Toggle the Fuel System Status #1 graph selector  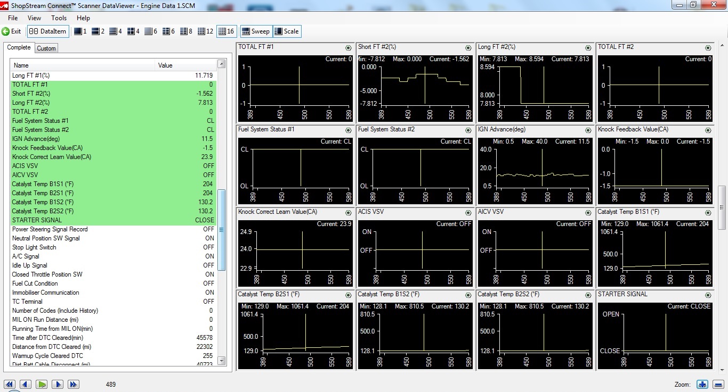[x=349, y=130]
